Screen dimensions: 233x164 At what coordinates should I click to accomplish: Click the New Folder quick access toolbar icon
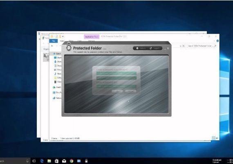[x=60, y=36]
